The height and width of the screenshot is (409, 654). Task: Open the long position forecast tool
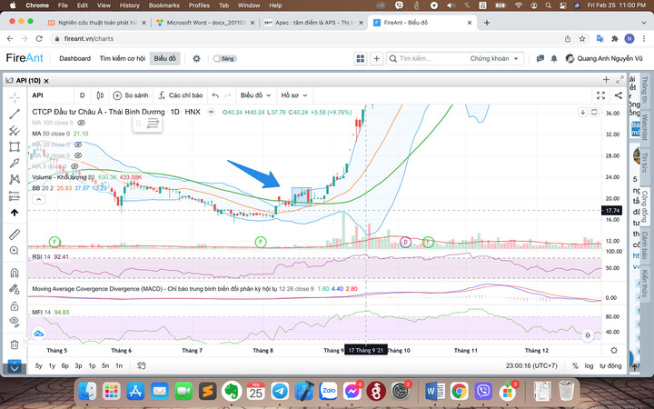(15, 195)
